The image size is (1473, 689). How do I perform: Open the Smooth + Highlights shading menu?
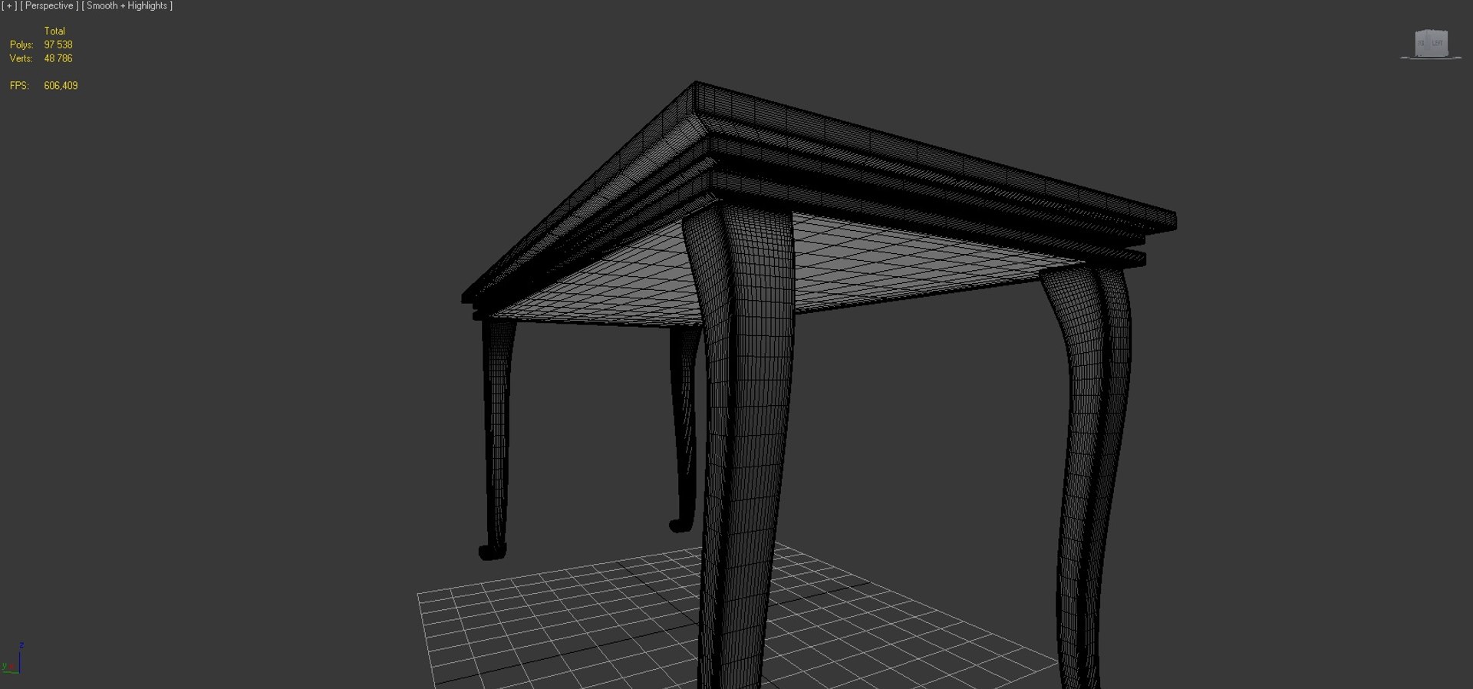click(x=127, y=6)
